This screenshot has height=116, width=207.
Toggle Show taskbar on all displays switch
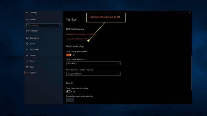[69, 55]
